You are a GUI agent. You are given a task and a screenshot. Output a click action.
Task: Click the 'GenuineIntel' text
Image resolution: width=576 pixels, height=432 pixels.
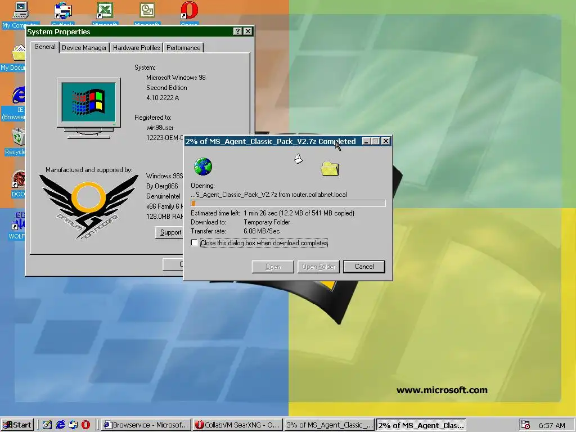(x=163, y=196)
